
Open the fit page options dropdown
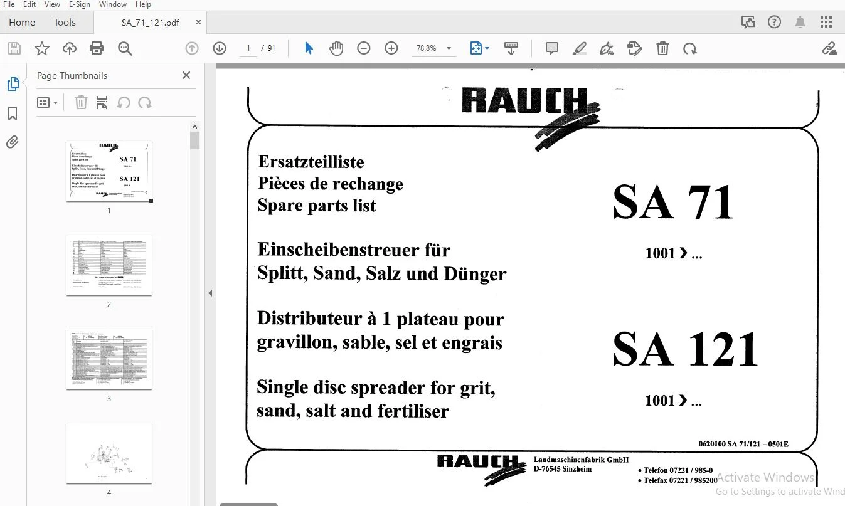(480, 48)
